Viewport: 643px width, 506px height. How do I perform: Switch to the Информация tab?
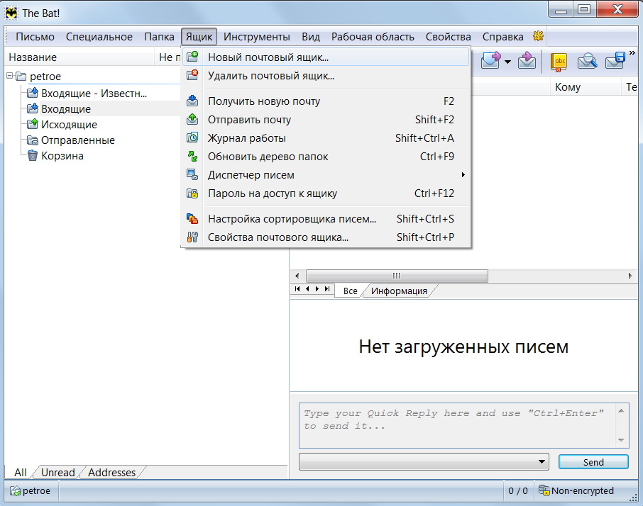pos(399,291)
